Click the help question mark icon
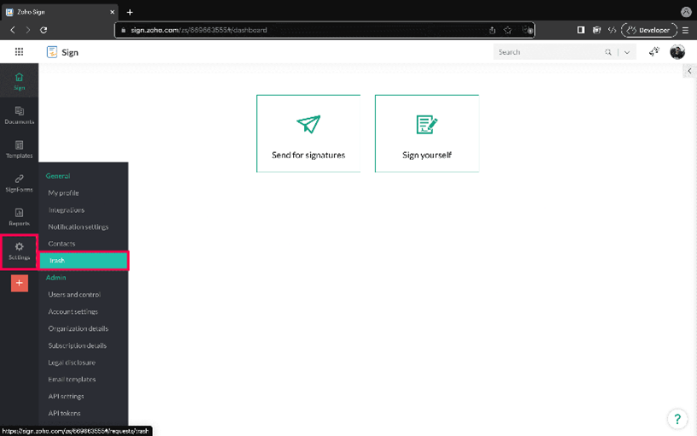This screenshot has height=436, width=697. 676,419
